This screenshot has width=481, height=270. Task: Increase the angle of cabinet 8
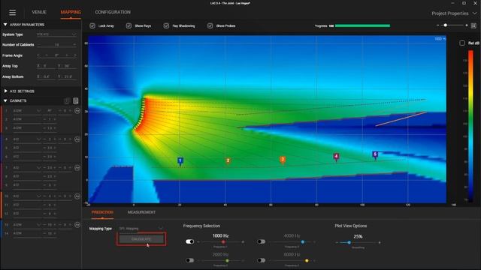55,177
